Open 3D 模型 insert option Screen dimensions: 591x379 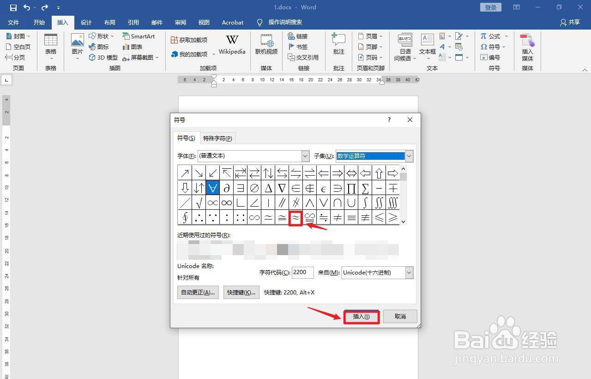103,57
